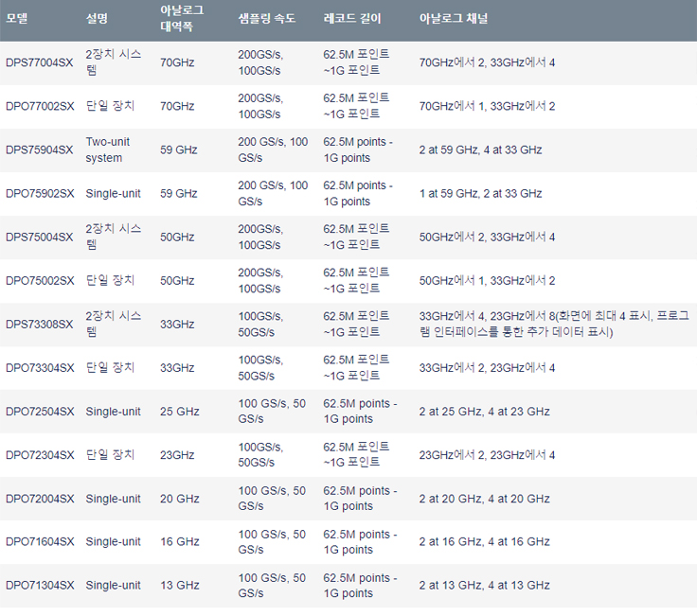Click the 33GHz bandwidth in DPS73308SX row
Image resolution: width=697 pixels, height=616 pixels.
pos(177,325)
